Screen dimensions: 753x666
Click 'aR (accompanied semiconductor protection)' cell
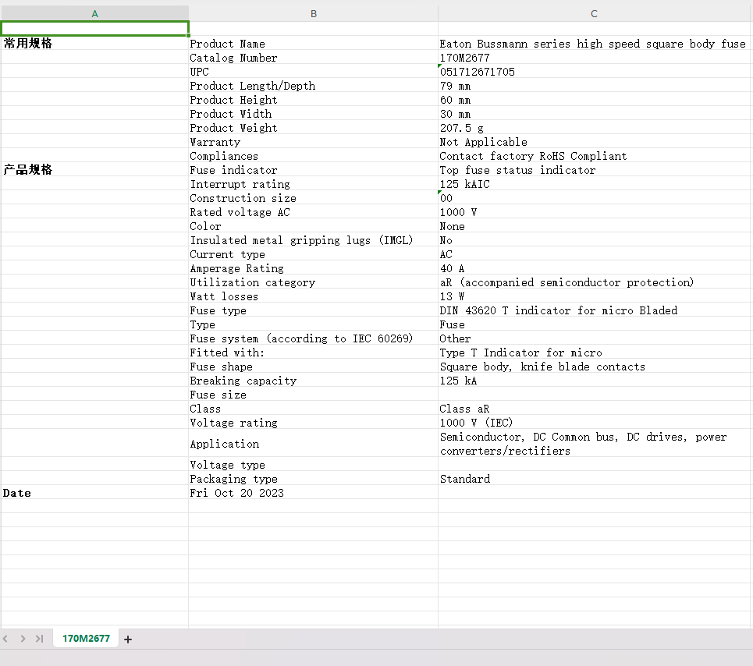[594, 282]
